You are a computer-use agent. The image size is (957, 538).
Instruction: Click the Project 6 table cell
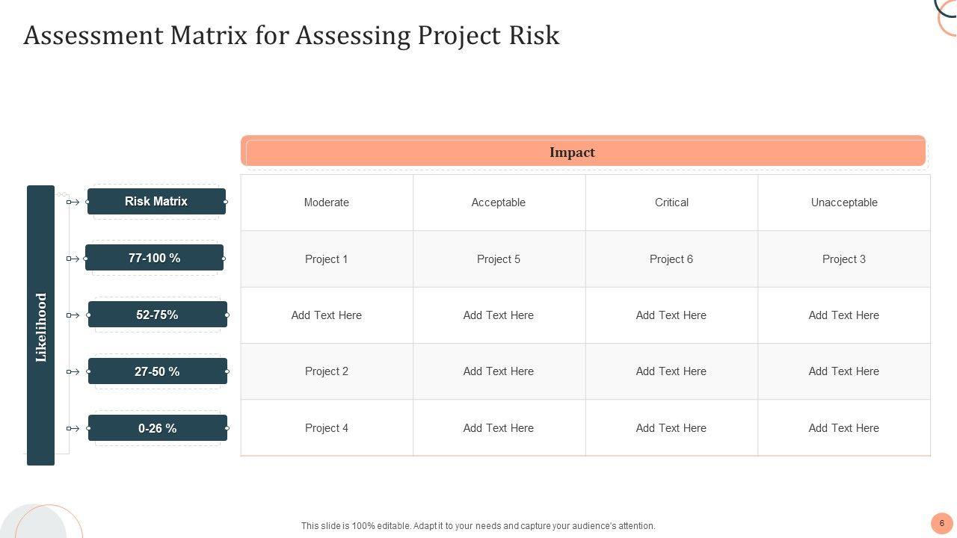(x=671, y=259)
